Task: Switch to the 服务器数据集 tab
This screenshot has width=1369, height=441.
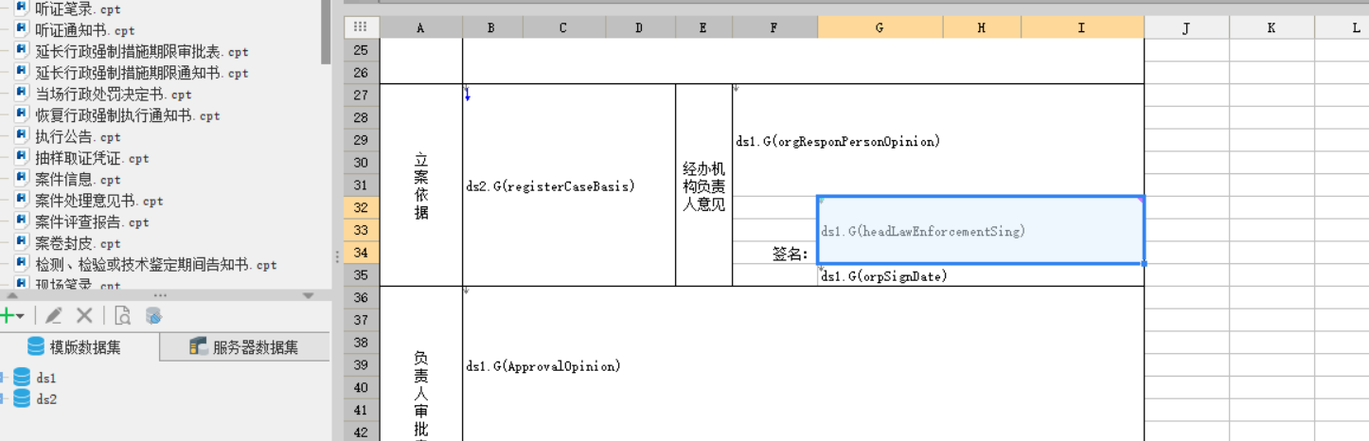Action: pyautogui.click(x=244, y=347)
